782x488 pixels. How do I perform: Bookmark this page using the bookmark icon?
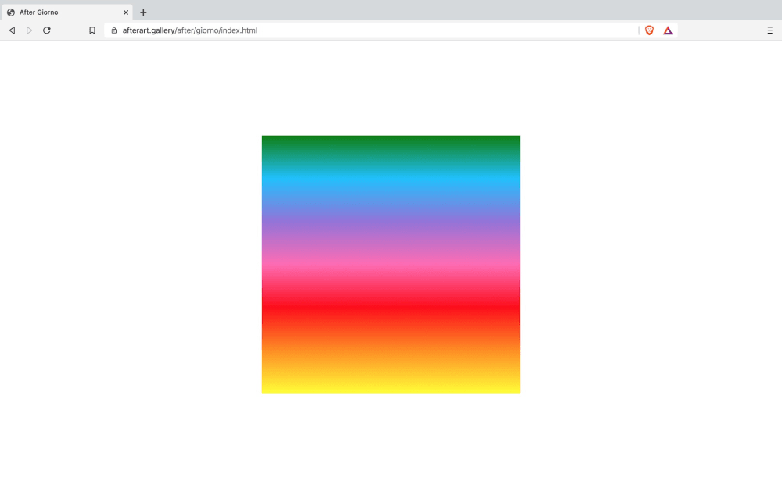point(92,30)
